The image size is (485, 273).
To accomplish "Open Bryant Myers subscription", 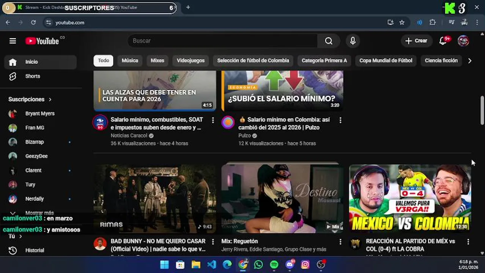I will (x=40, y=113).
